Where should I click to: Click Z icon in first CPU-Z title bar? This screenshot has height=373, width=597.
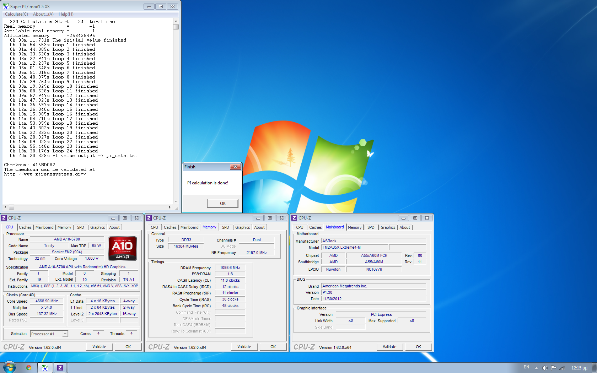coord(4,218)
